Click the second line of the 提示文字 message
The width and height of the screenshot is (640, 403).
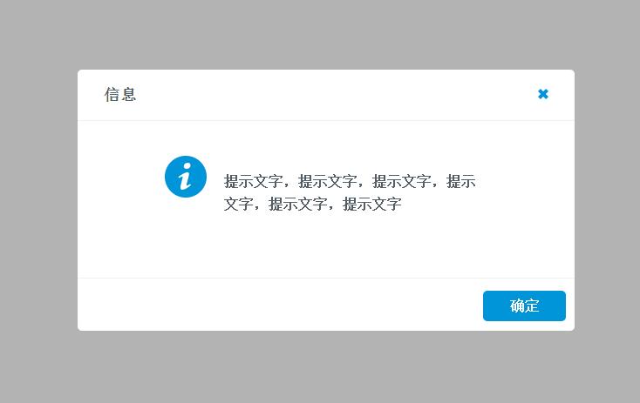tap(313, 204)
